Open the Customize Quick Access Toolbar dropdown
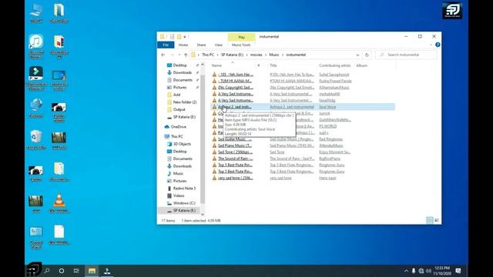 tap(185, 37)
